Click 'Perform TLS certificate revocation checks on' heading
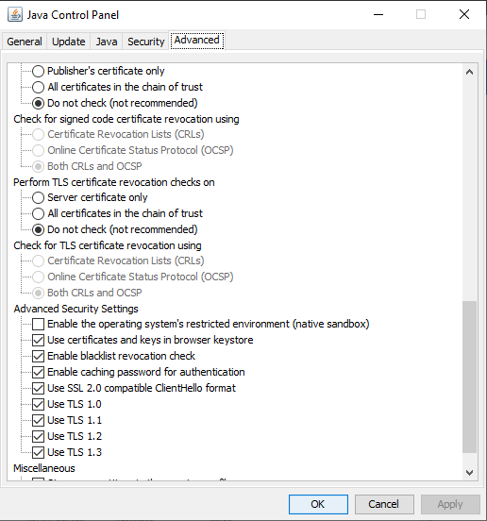This screenshot has height=521, width=487. coord(114,182)
